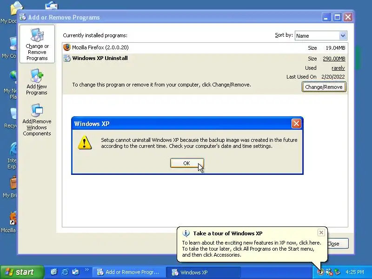This screenshot has width=372, height=279.
Task: Select Mozilla Firefox (2.0.0.20) program entry
Action: pos(205,48)
